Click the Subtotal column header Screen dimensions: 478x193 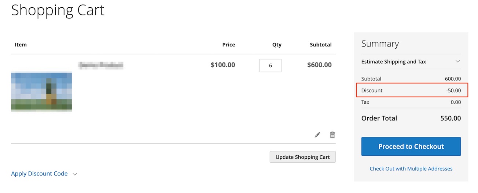tap(320, 45)
